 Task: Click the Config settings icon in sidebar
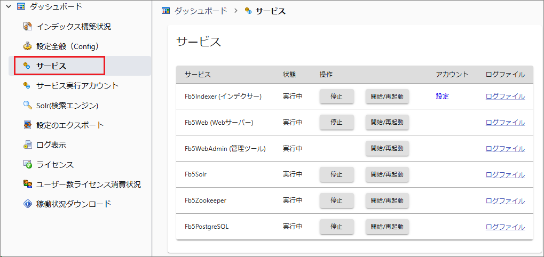[28, 46]
